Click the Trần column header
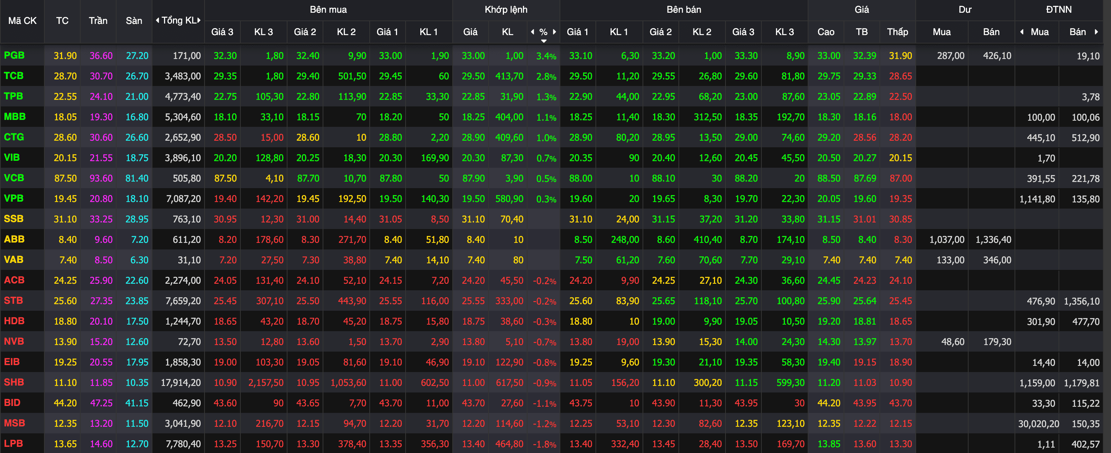The width and height of the screenshot is (1111, 453). point(98,20)
